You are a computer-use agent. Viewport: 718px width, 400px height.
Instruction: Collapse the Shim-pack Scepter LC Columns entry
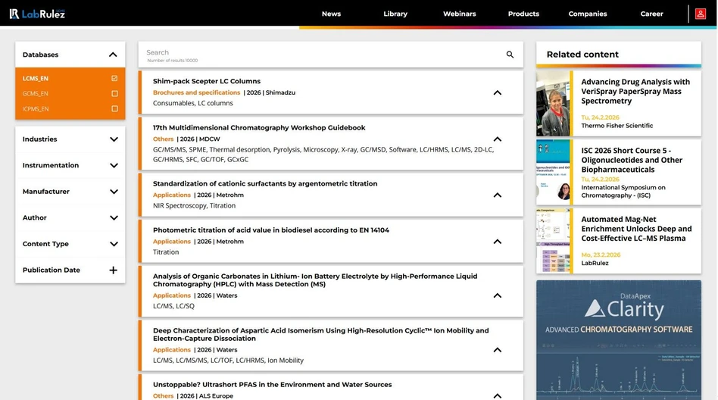tap(498, 92)
